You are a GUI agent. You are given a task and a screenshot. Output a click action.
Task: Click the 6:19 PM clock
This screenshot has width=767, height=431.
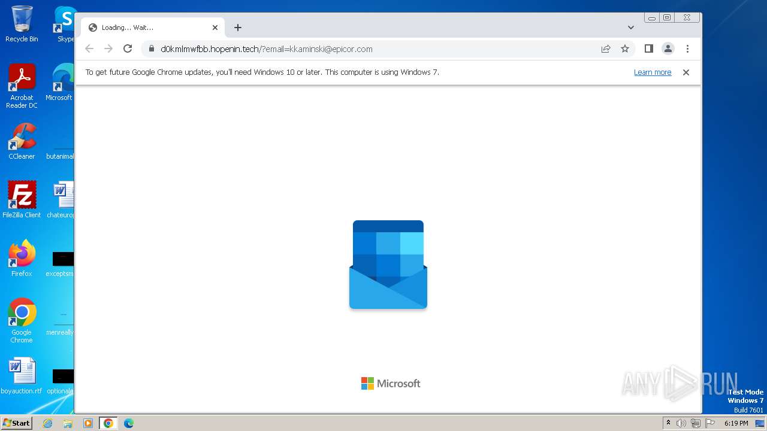pos(736,423)
